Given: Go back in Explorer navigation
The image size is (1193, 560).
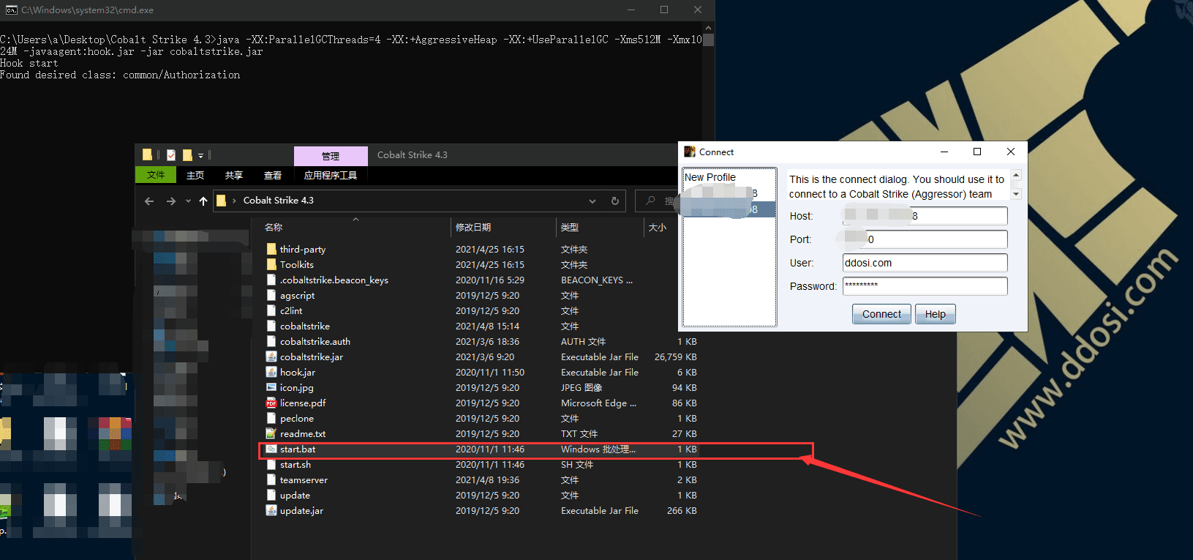Looking at the screenshot, I should coord(149,201).
